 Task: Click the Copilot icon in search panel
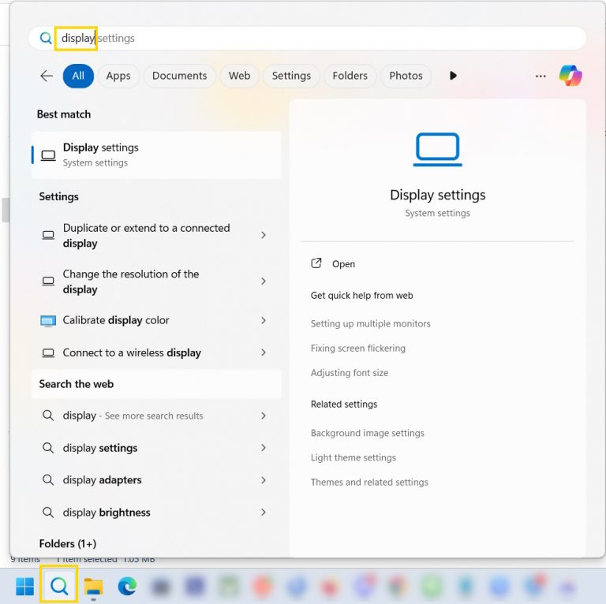click(x=570, y=76)
